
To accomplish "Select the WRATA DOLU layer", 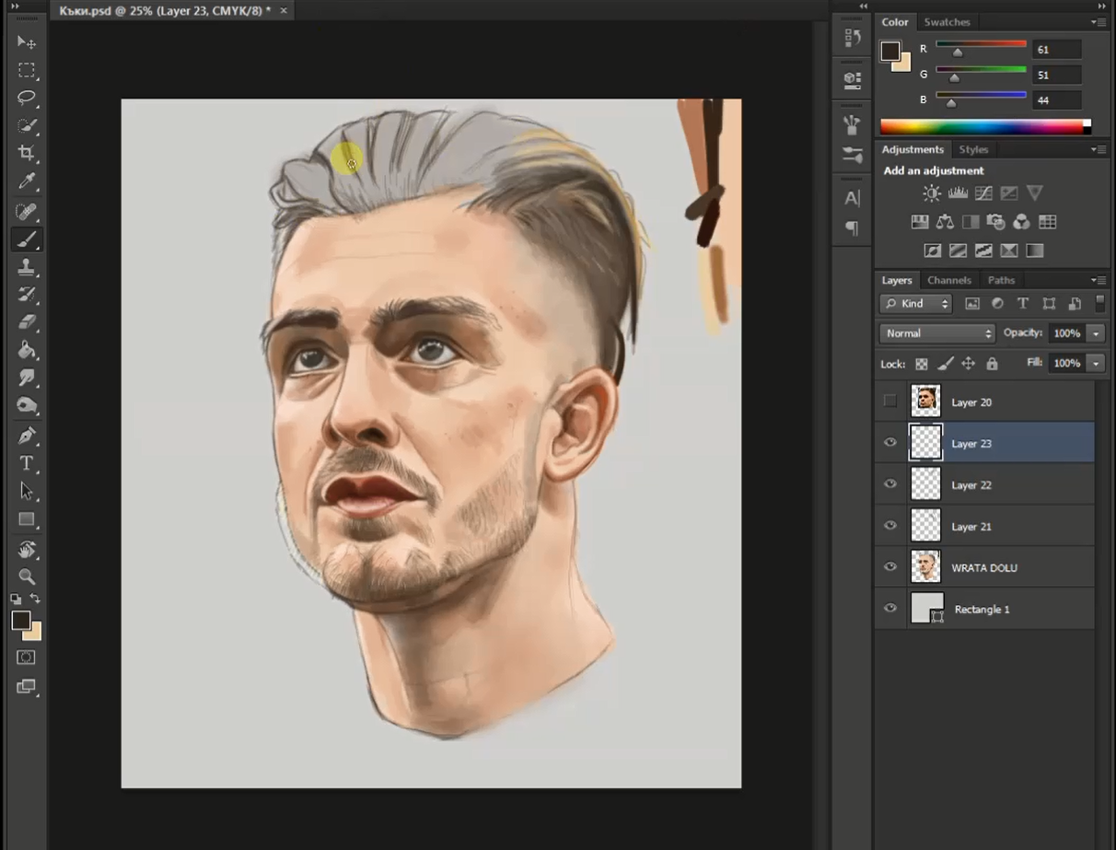I will click(984, 568).
